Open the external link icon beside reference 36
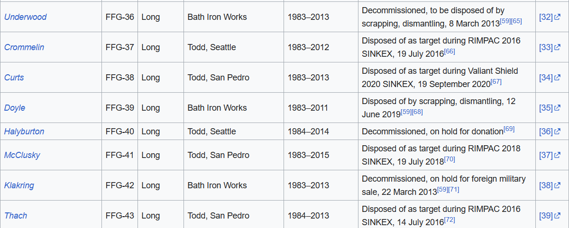 [x=557, y=132]
